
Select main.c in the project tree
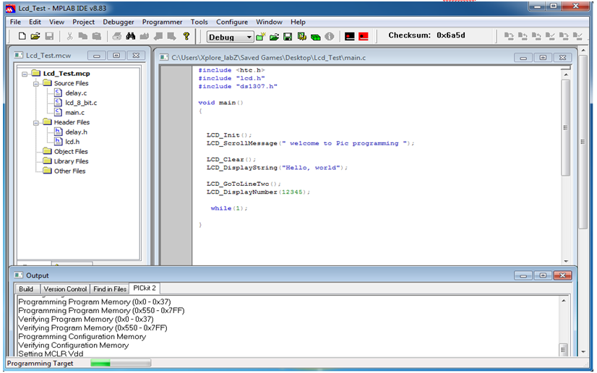click(x=74, y=113)
